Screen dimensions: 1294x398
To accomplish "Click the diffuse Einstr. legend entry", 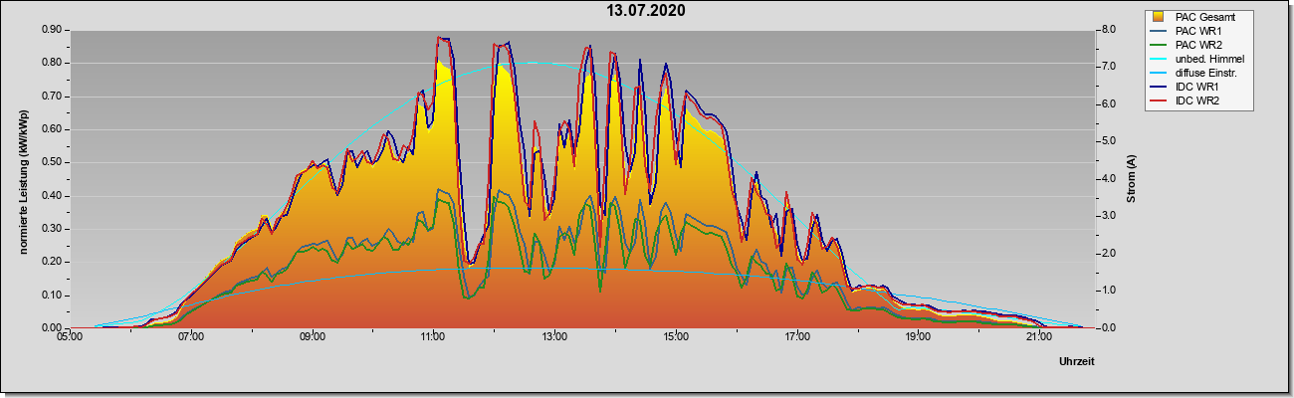I will pyautogui.click(x=1205, y=73).
